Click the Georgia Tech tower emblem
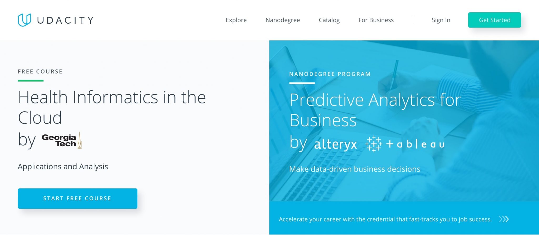The image size is (539, 252). point(79,140)
